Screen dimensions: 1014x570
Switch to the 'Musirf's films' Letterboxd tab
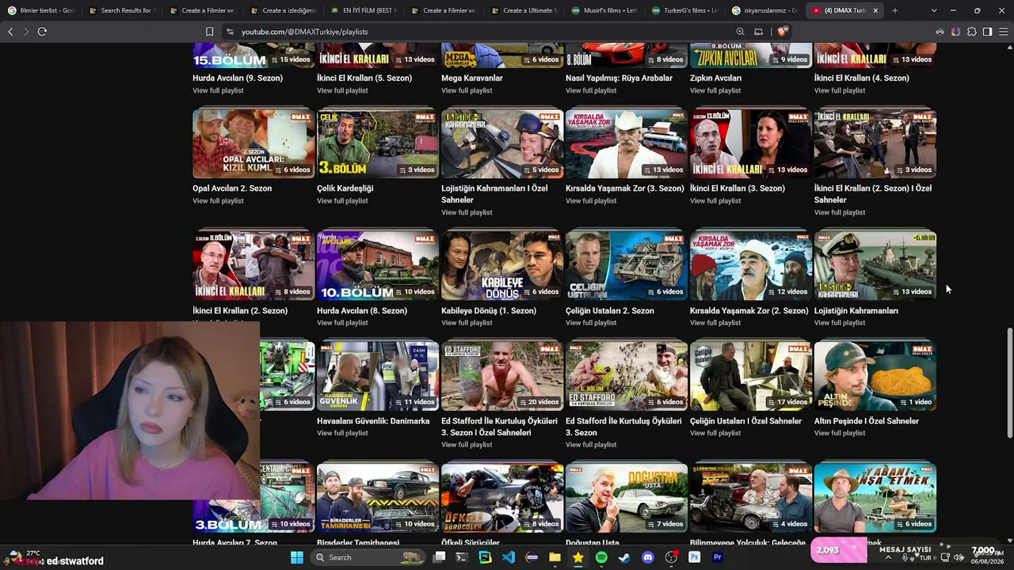[x=604, y=10]
